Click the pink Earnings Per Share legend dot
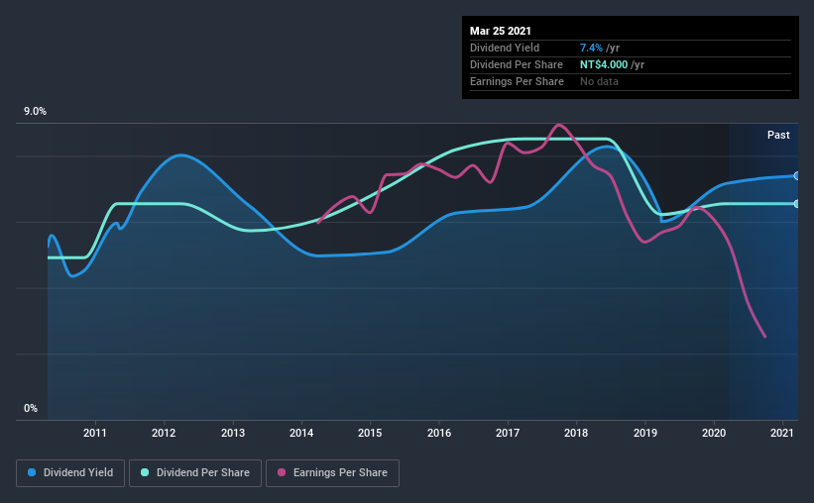This screenshot has height=503, width=814. tap(282, 472)
